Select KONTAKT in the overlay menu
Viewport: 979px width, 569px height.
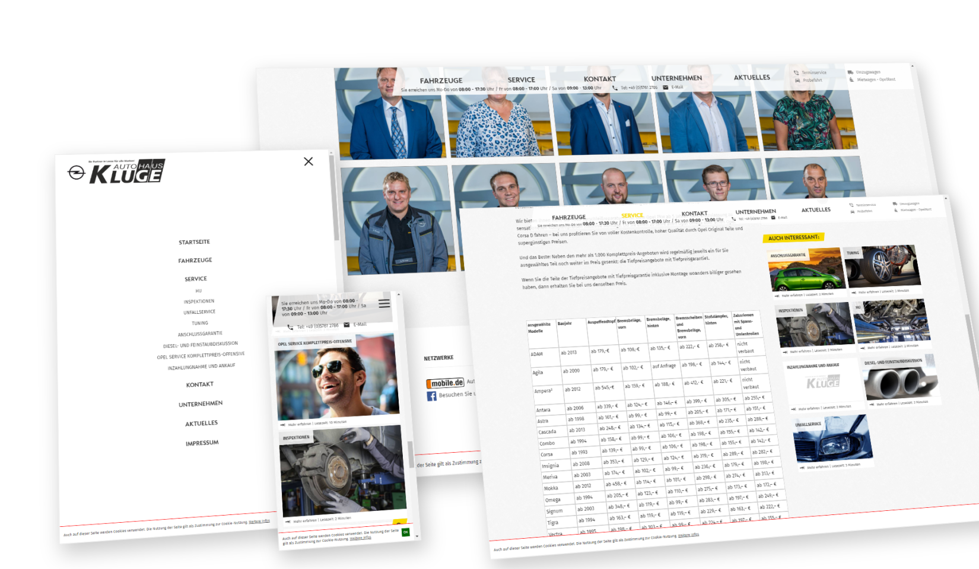click(200, 384)
